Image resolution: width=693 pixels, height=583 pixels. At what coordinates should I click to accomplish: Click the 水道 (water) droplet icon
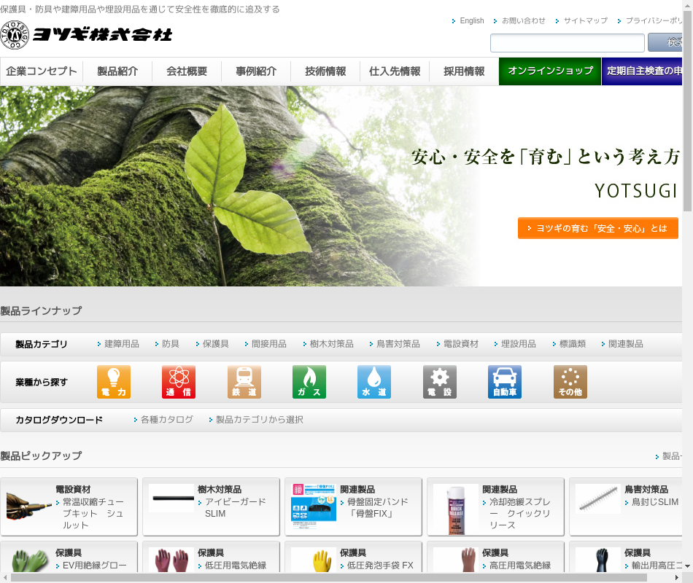(x=374, y=382)
